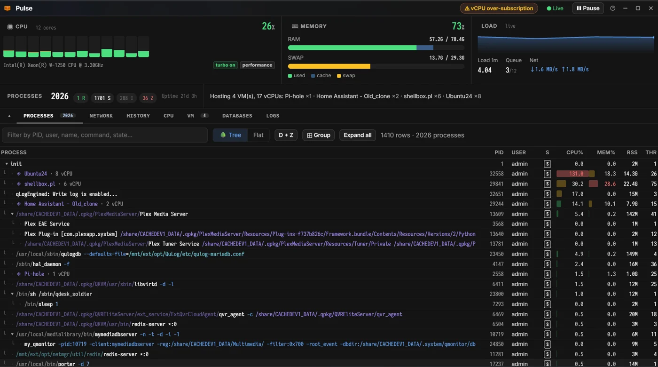Image resolution: width=658 pixels, height=367 pixels.
Task: Open the Network tab
Action: (101, 116)
